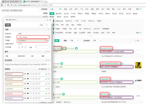
Task: Uncheck the save URL checkbox in data table header
Action: [40, 69]
